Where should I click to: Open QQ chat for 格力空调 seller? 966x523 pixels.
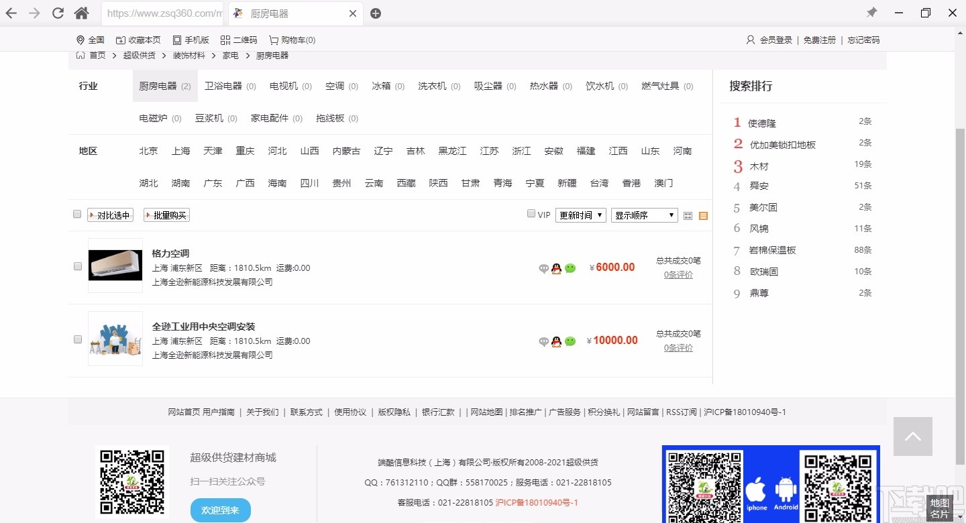556,268
